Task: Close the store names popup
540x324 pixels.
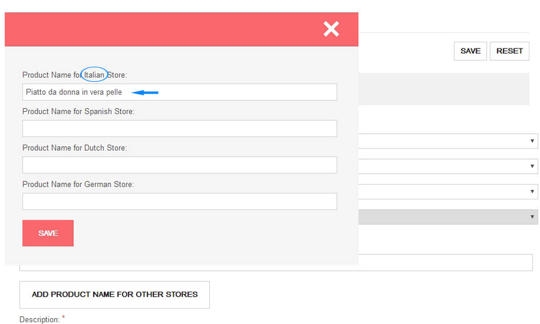Action: tap(331, 29)
